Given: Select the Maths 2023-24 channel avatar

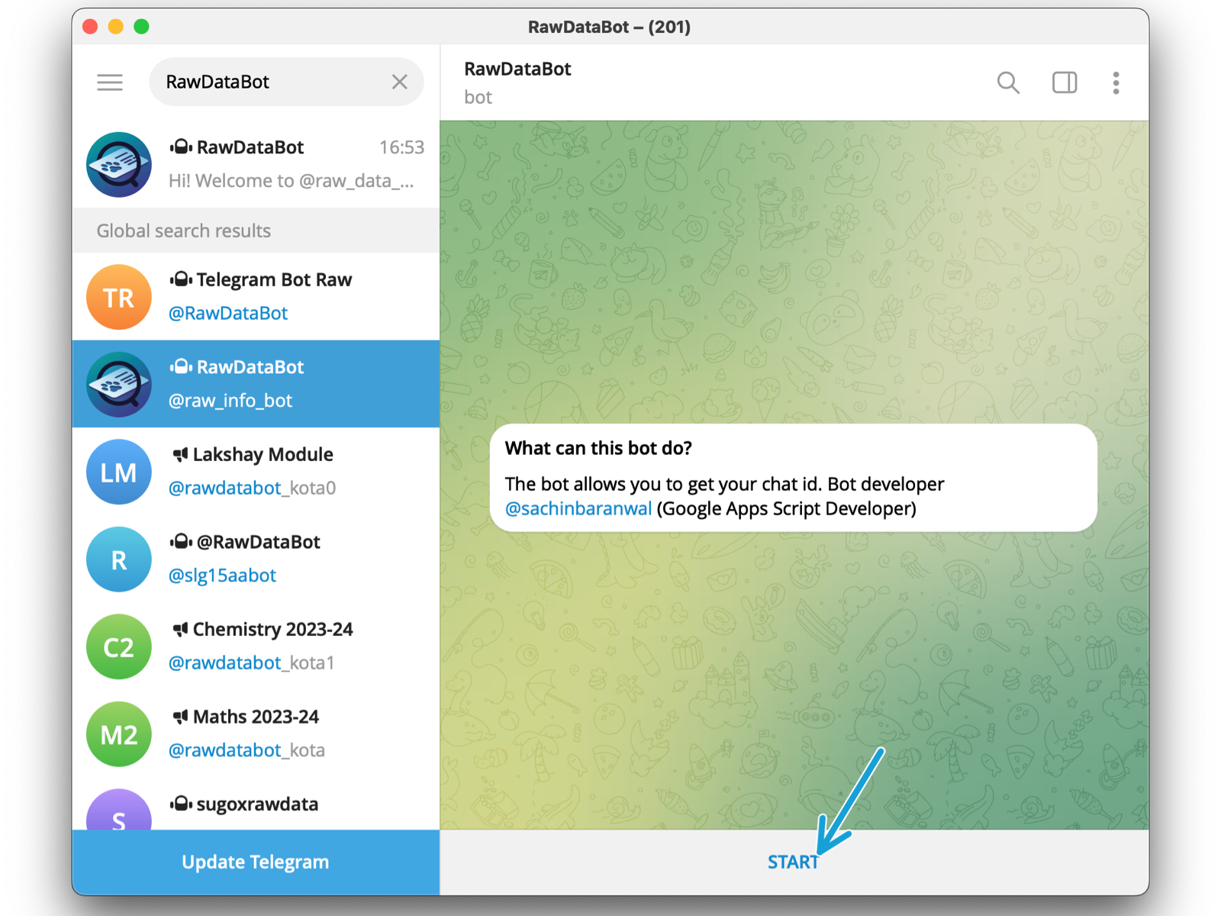Looking at the screenshot, I should tap(119, 734).
